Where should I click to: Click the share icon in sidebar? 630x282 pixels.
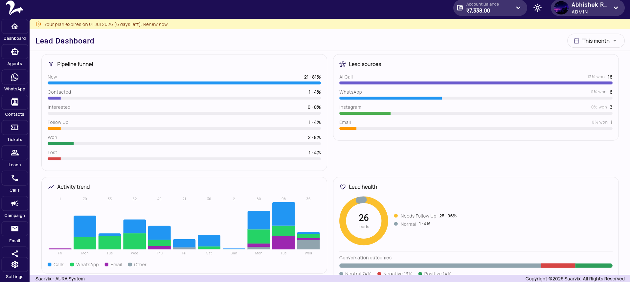pyautogui.click(x=15, y=254)
